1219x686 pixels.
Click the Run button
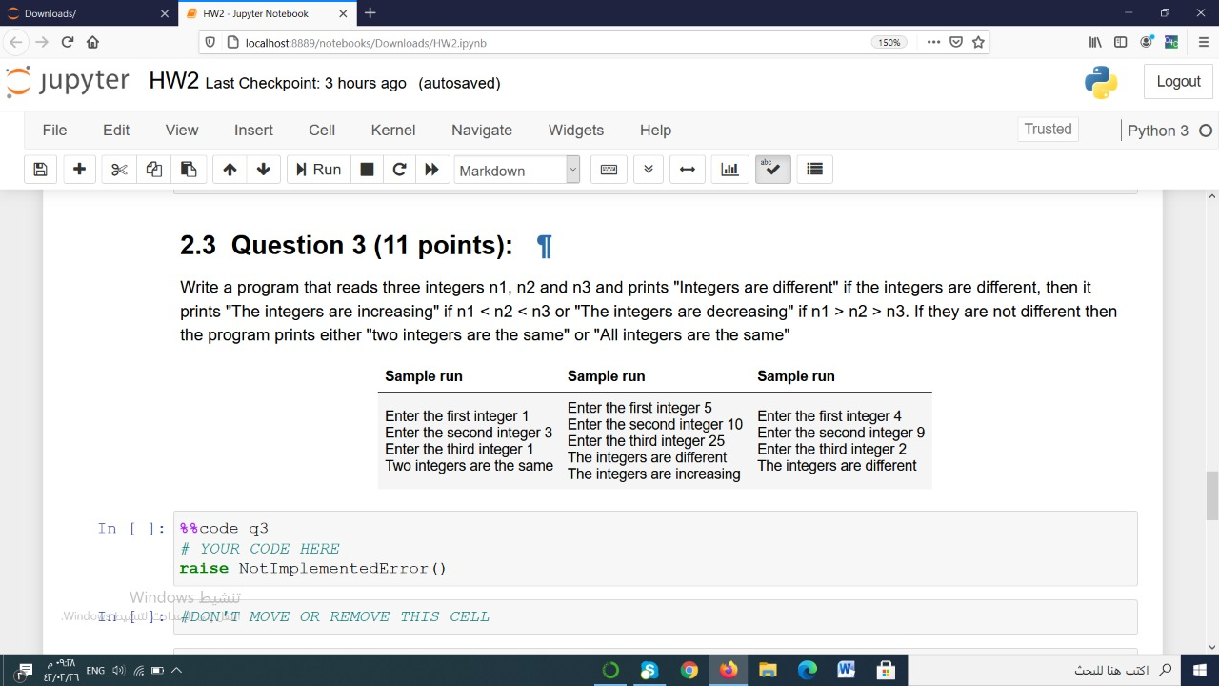(317, 169)
